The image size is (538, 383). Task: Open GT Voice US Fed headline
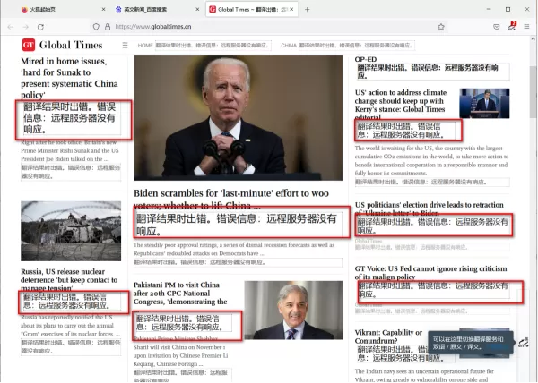coord(430,272)
